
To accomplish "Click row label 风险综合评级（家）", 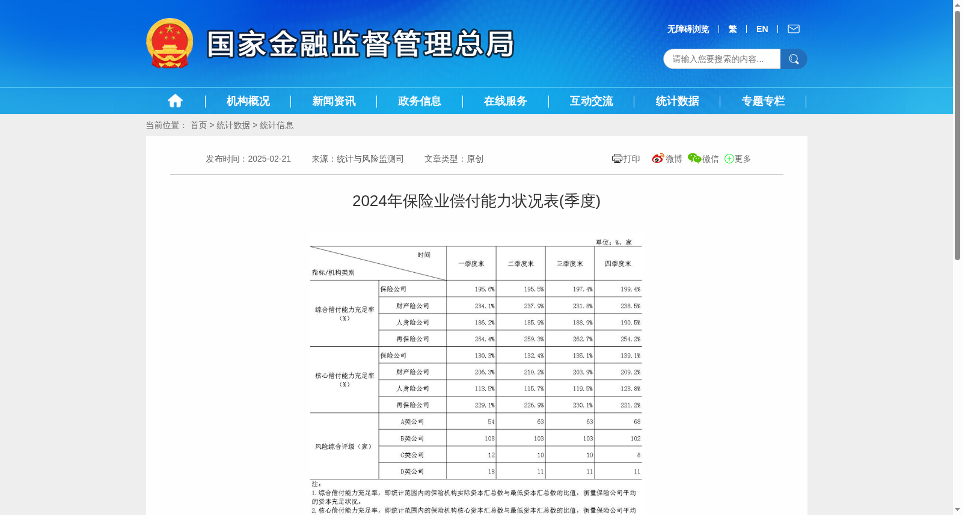I will click(x=345, y=446).
